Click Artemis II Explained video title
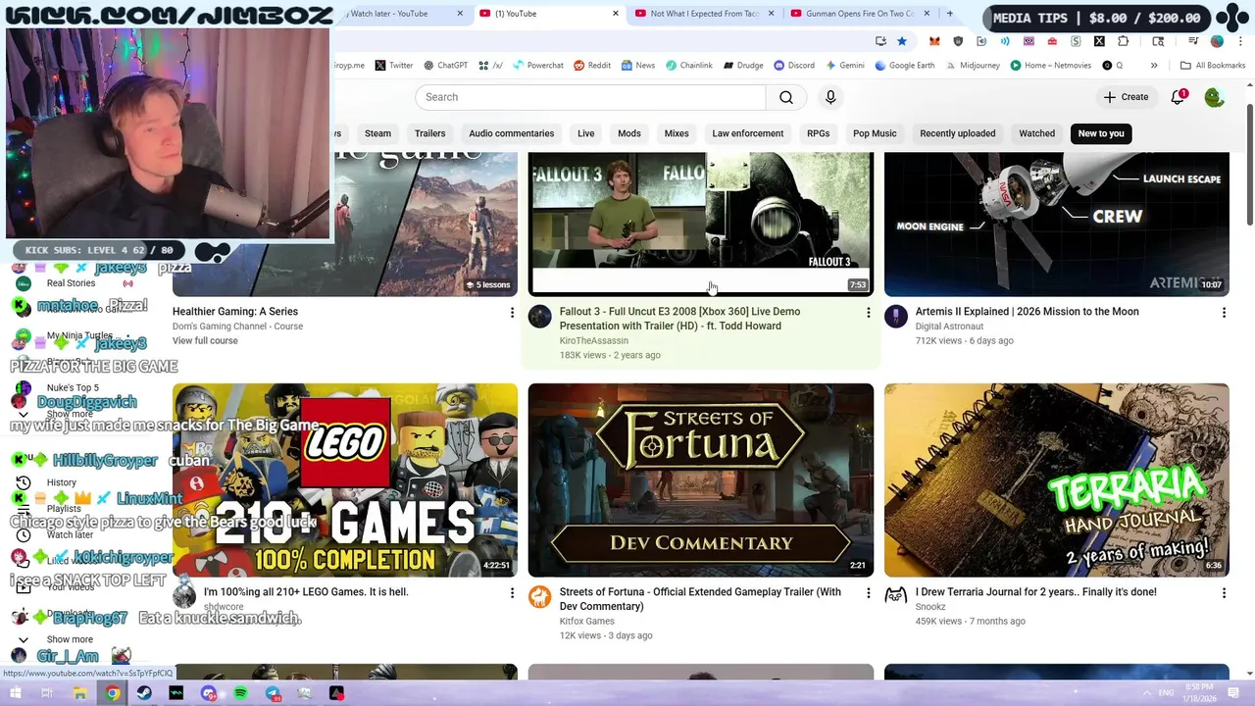The width and height of the screenshot is (1255, 706). 1027,311
